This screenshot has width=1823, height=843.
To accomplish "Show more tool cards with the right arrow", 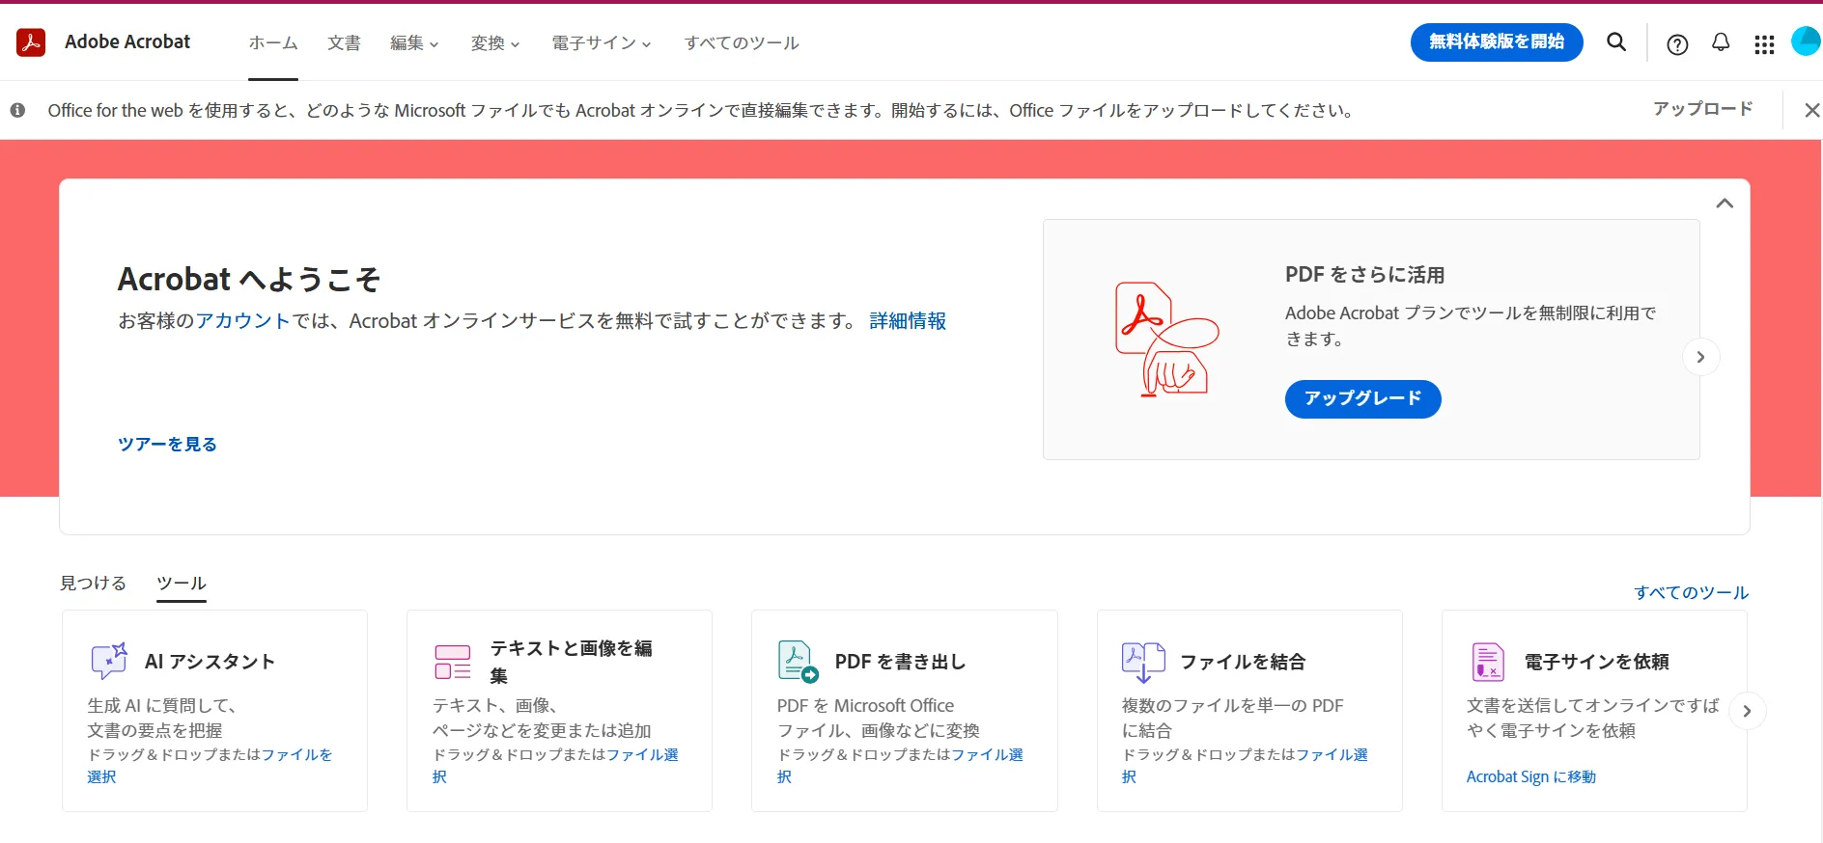I will click(1747, 711).
